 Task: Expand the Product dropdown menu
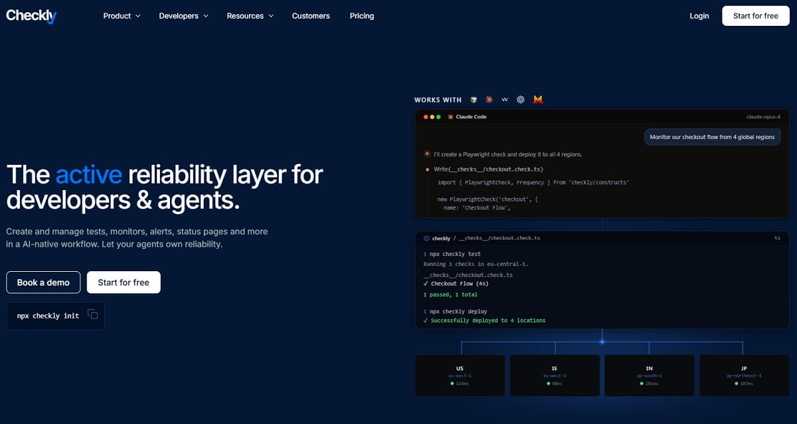coord(122,16)
